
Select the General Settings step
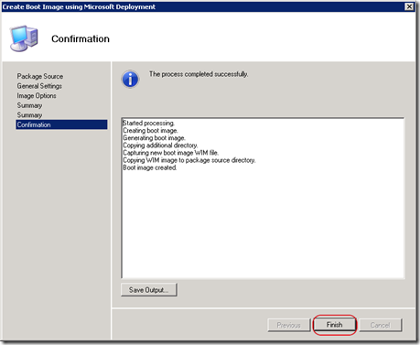(39, 86)
